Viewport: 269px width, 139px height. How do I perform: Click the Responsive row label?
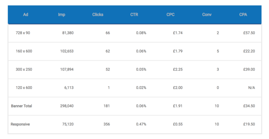click(x=20, y=124)
